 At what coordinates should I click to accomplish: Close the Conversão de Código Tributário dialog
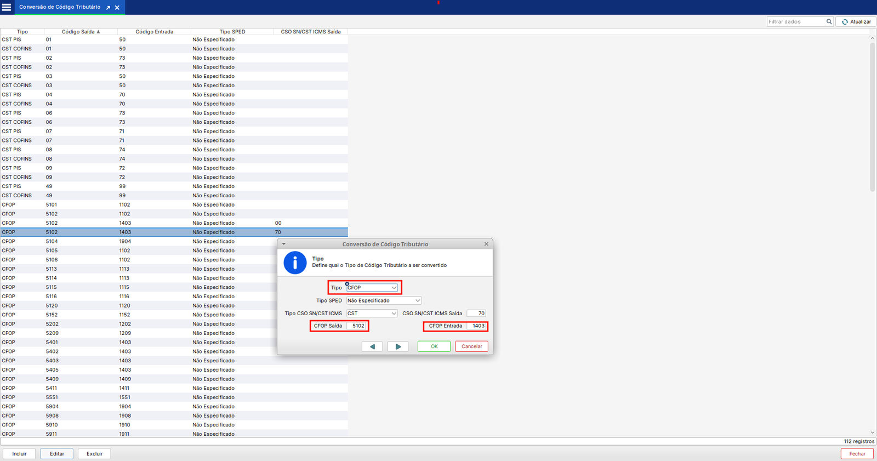coord(486,244)
